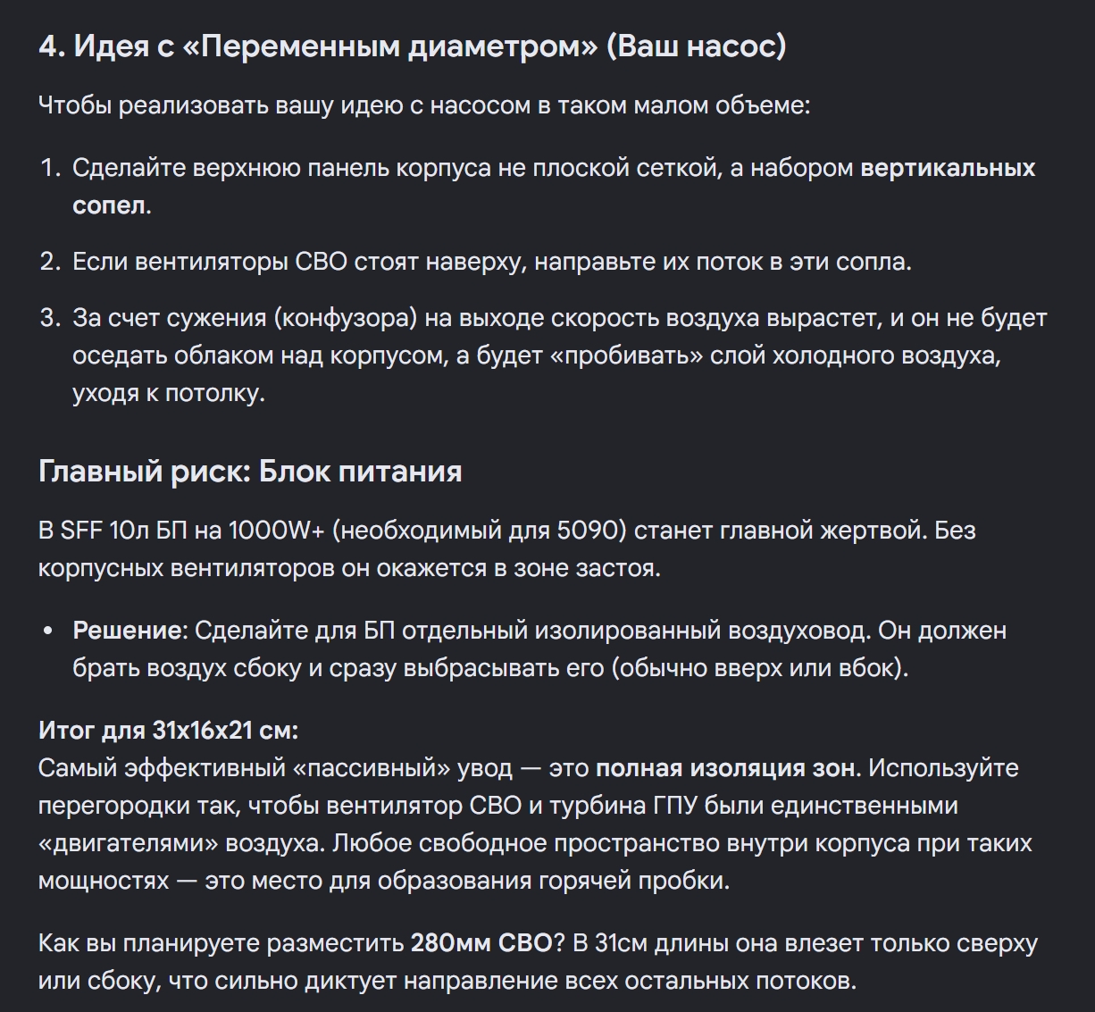This screenshot has width=1095, height=1012.
Task: Click the heading «Идея с Переменным диаметром»
Action: pyautogui.click(x=412, y=46)
